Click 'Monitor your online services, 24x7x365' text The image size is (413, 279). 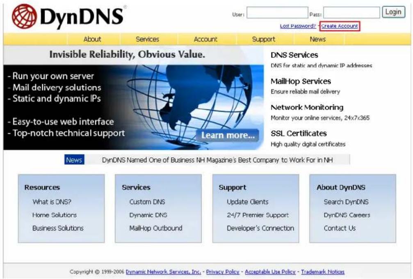[x=320, y=118]
